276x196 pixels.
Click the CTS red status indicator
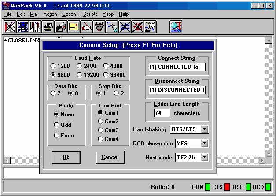tap(227, 187)
